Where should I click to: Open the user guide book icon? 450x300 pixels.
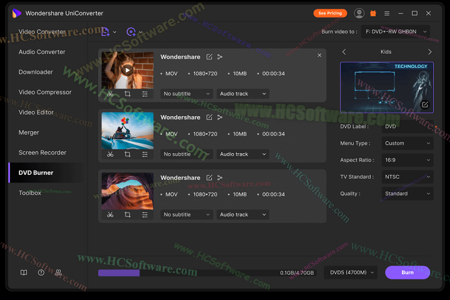click(24, 272)
